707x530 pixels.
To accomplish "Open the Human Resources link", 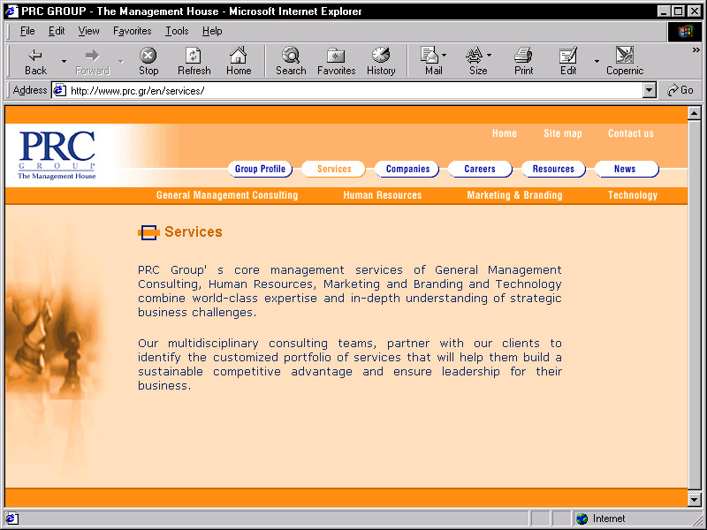I will tap(383, 195).
